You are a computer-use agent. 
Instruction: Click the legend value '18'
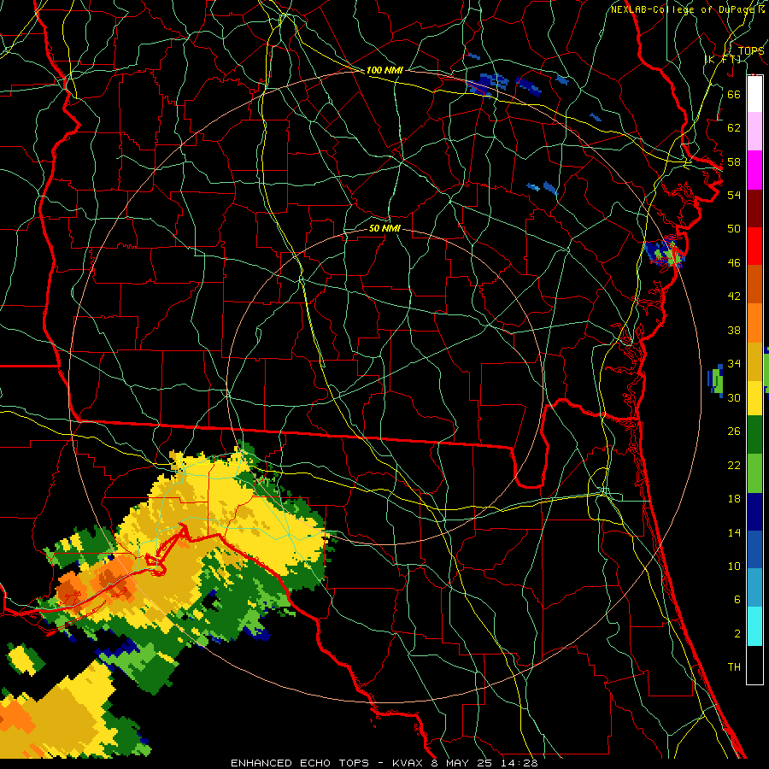pos(734,499)
